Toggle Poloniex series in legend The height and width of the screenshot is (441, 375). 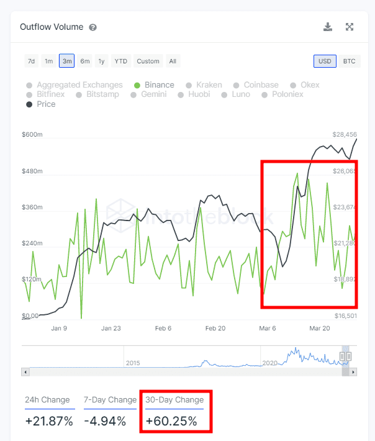[282, 94]
